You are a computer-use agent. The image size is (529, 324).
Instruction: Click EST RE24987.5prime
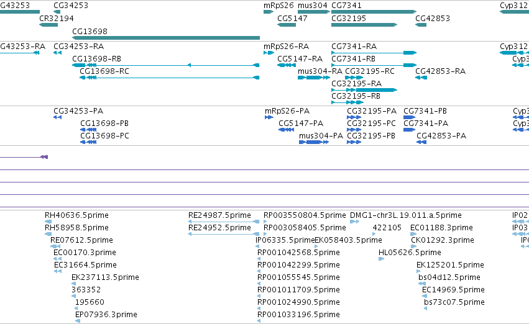tap(219, 215)
